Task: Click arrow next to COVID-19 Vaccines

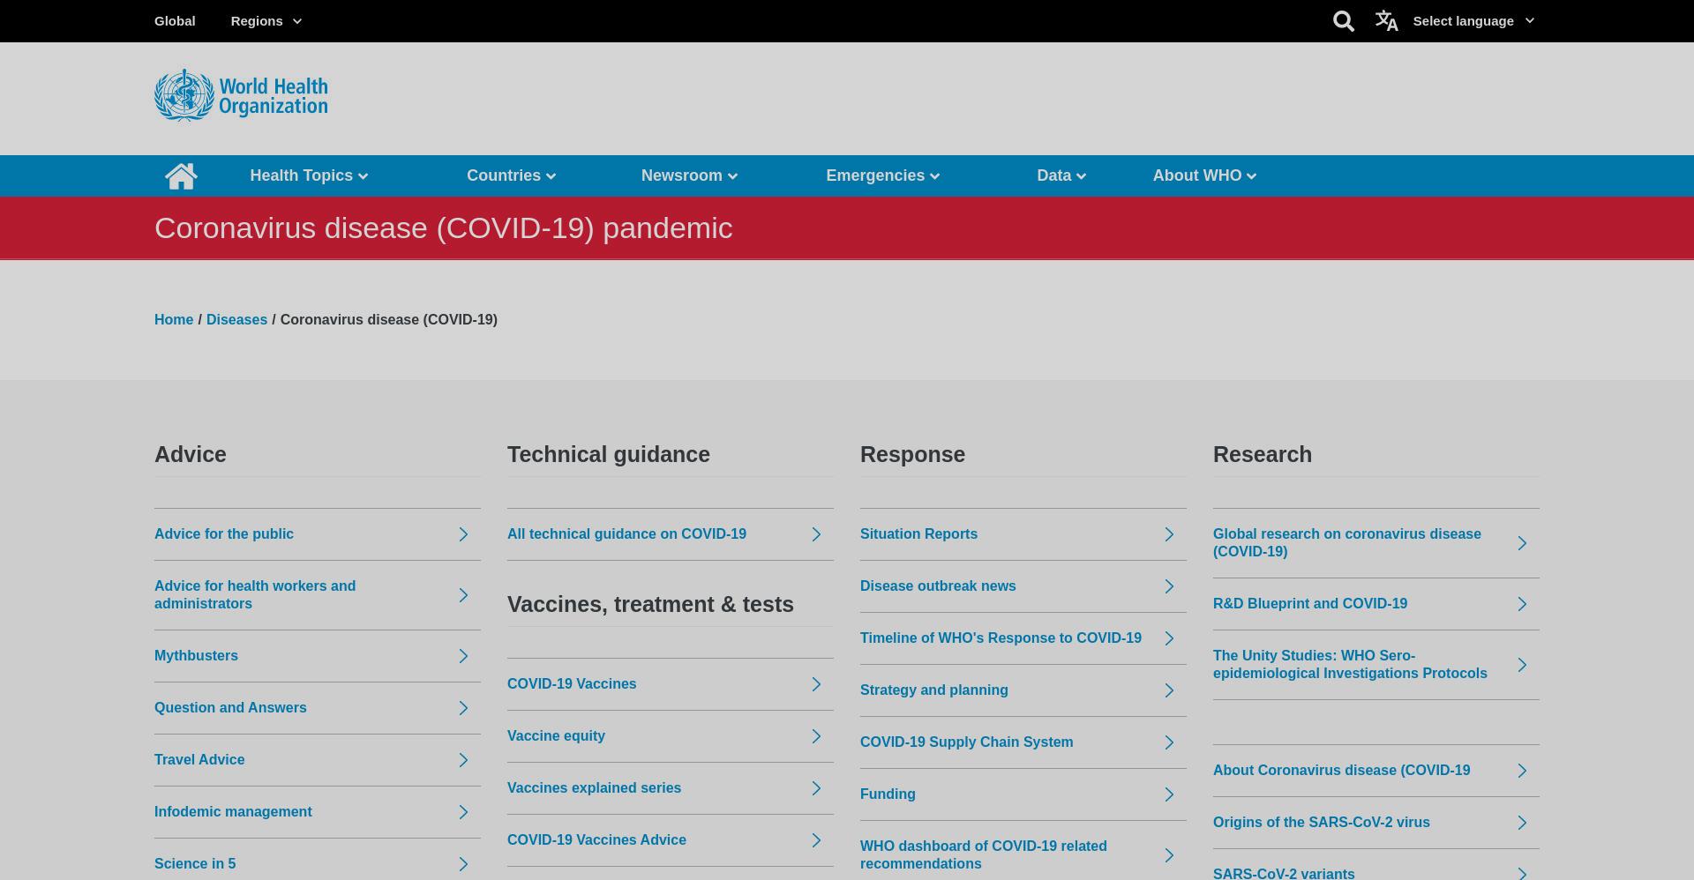Action: (x=816, y=684)
